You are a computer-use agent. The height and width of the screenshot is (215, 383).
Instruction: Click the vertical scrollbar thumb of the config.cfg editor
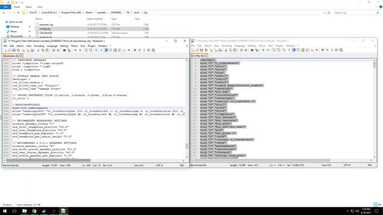pyautogui.click(x=375, y=64)
